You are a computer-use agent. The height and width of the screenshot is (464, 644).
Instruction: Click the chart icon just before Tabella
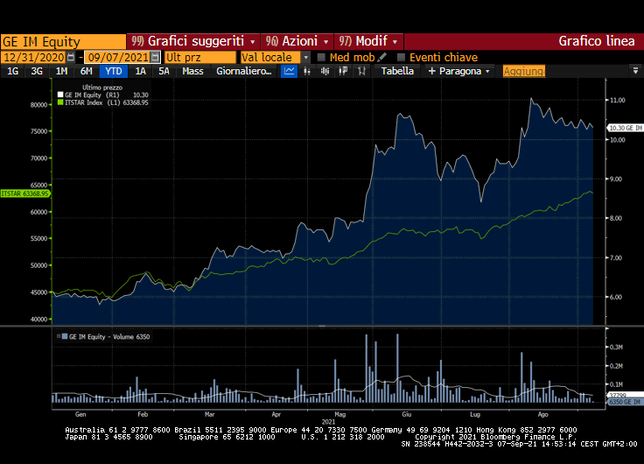361,71
